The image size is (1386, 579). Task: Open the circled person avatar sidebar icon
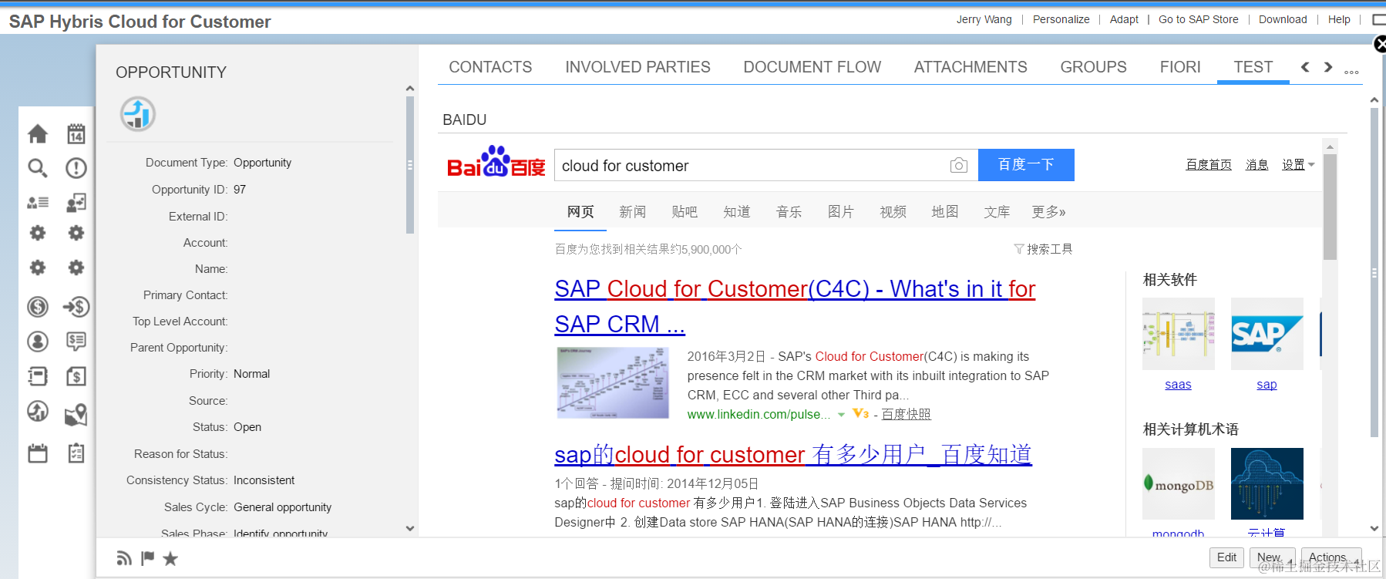(x=38, y=341)
